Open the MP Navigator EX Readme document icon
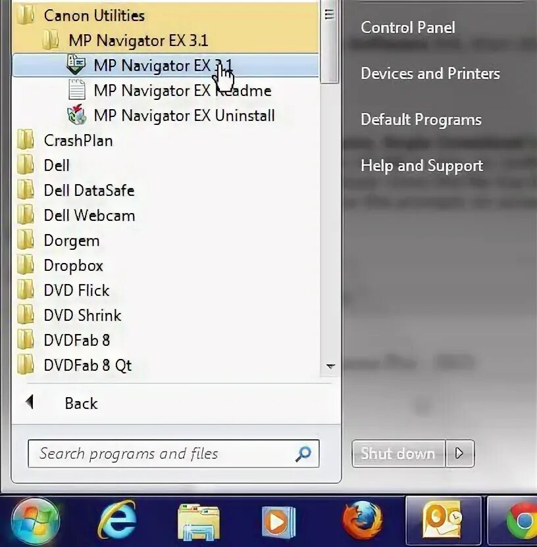The width and height of the screenshot is (537, 547). pos(77,90)
